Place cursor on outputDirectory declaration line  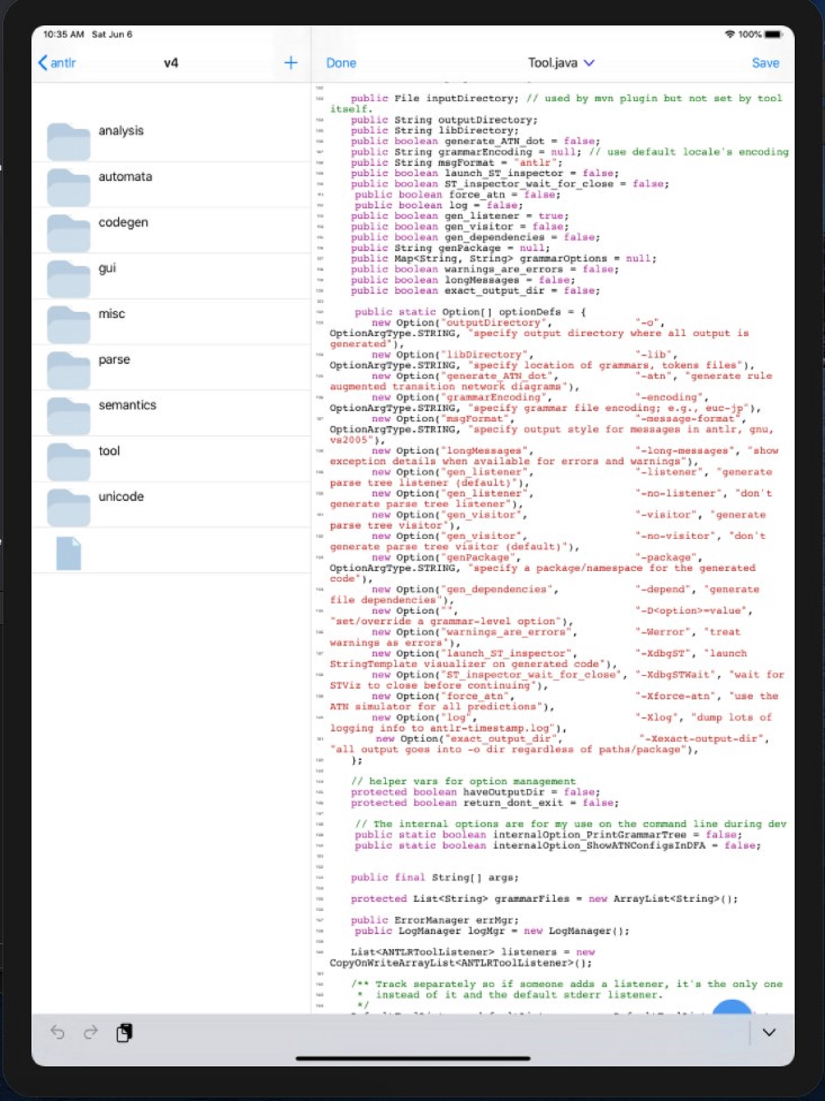[487, 120]
